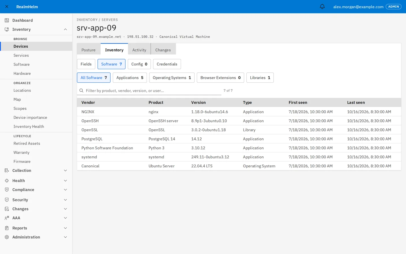Filter by Browser Extensions 0
Image resolution: width=406 pixels, height=254 pixels.
click(220, 78)
